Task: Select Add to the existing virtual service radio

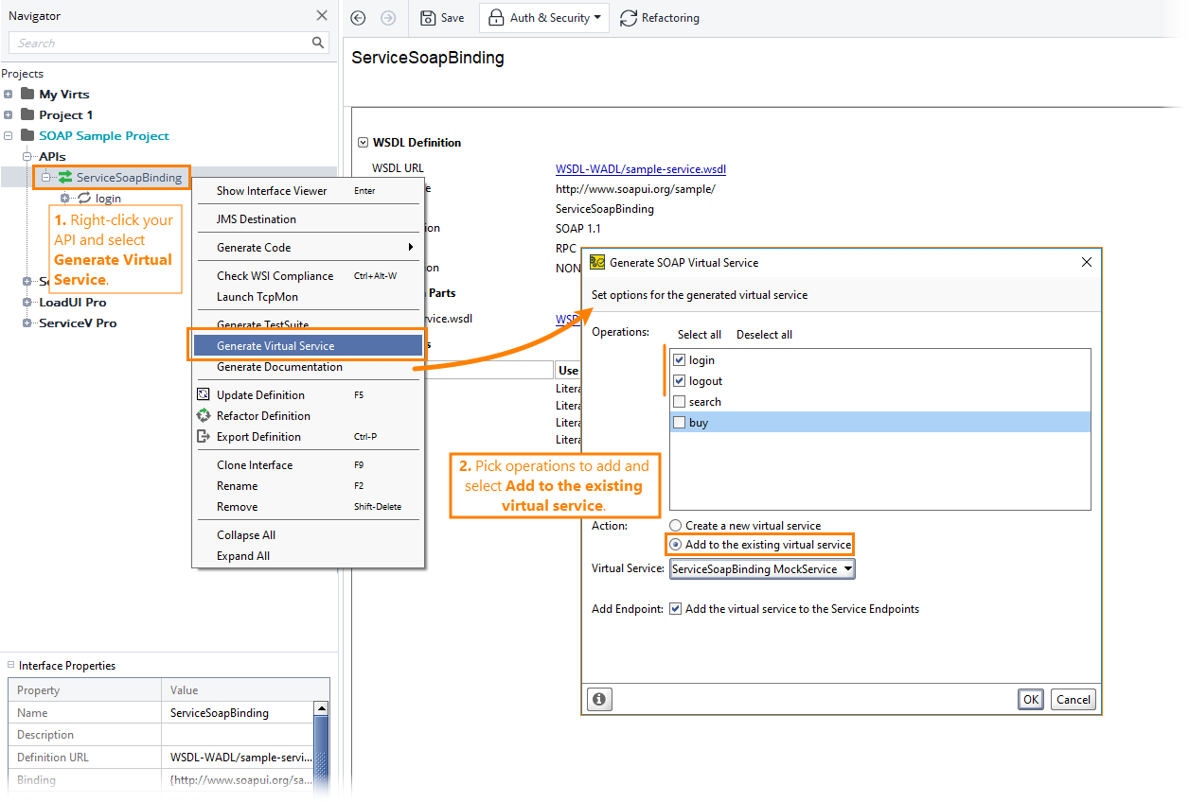Action: point(675,545)
